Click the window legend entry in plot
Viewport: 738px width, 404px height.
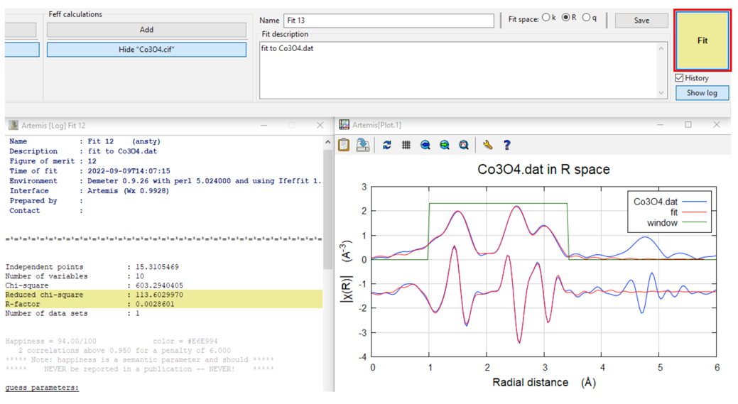point(677,223)
